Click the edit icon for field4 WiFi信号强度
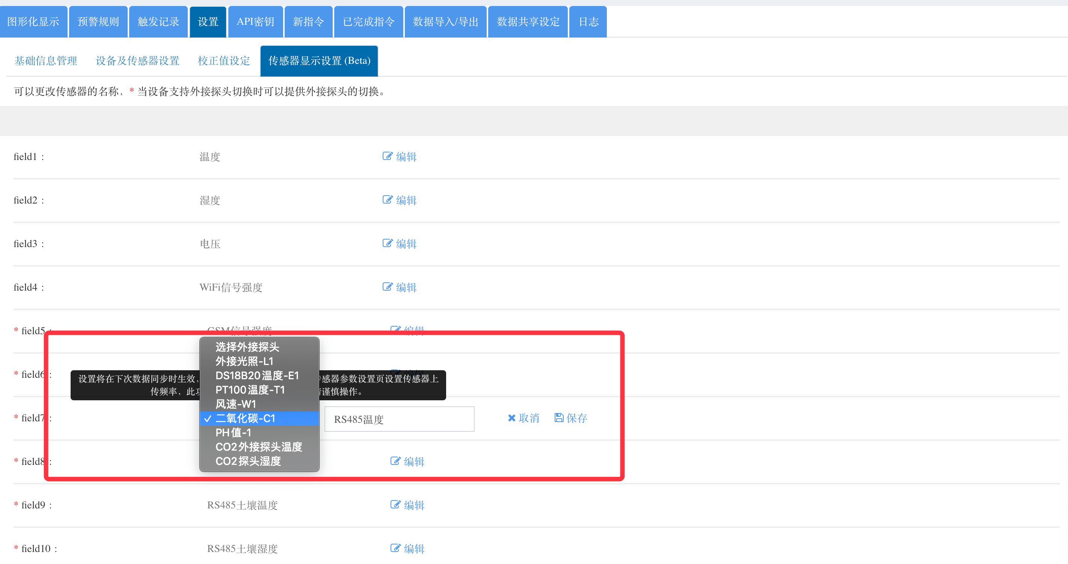This screenshot has height=564, width=1068. (x=387, y=287)
